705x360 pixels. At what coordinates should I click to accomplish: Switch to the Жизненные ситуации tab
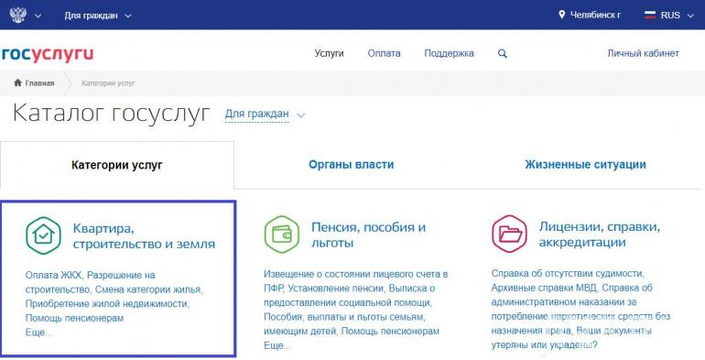pyautogui.click(x=585, y=165)
